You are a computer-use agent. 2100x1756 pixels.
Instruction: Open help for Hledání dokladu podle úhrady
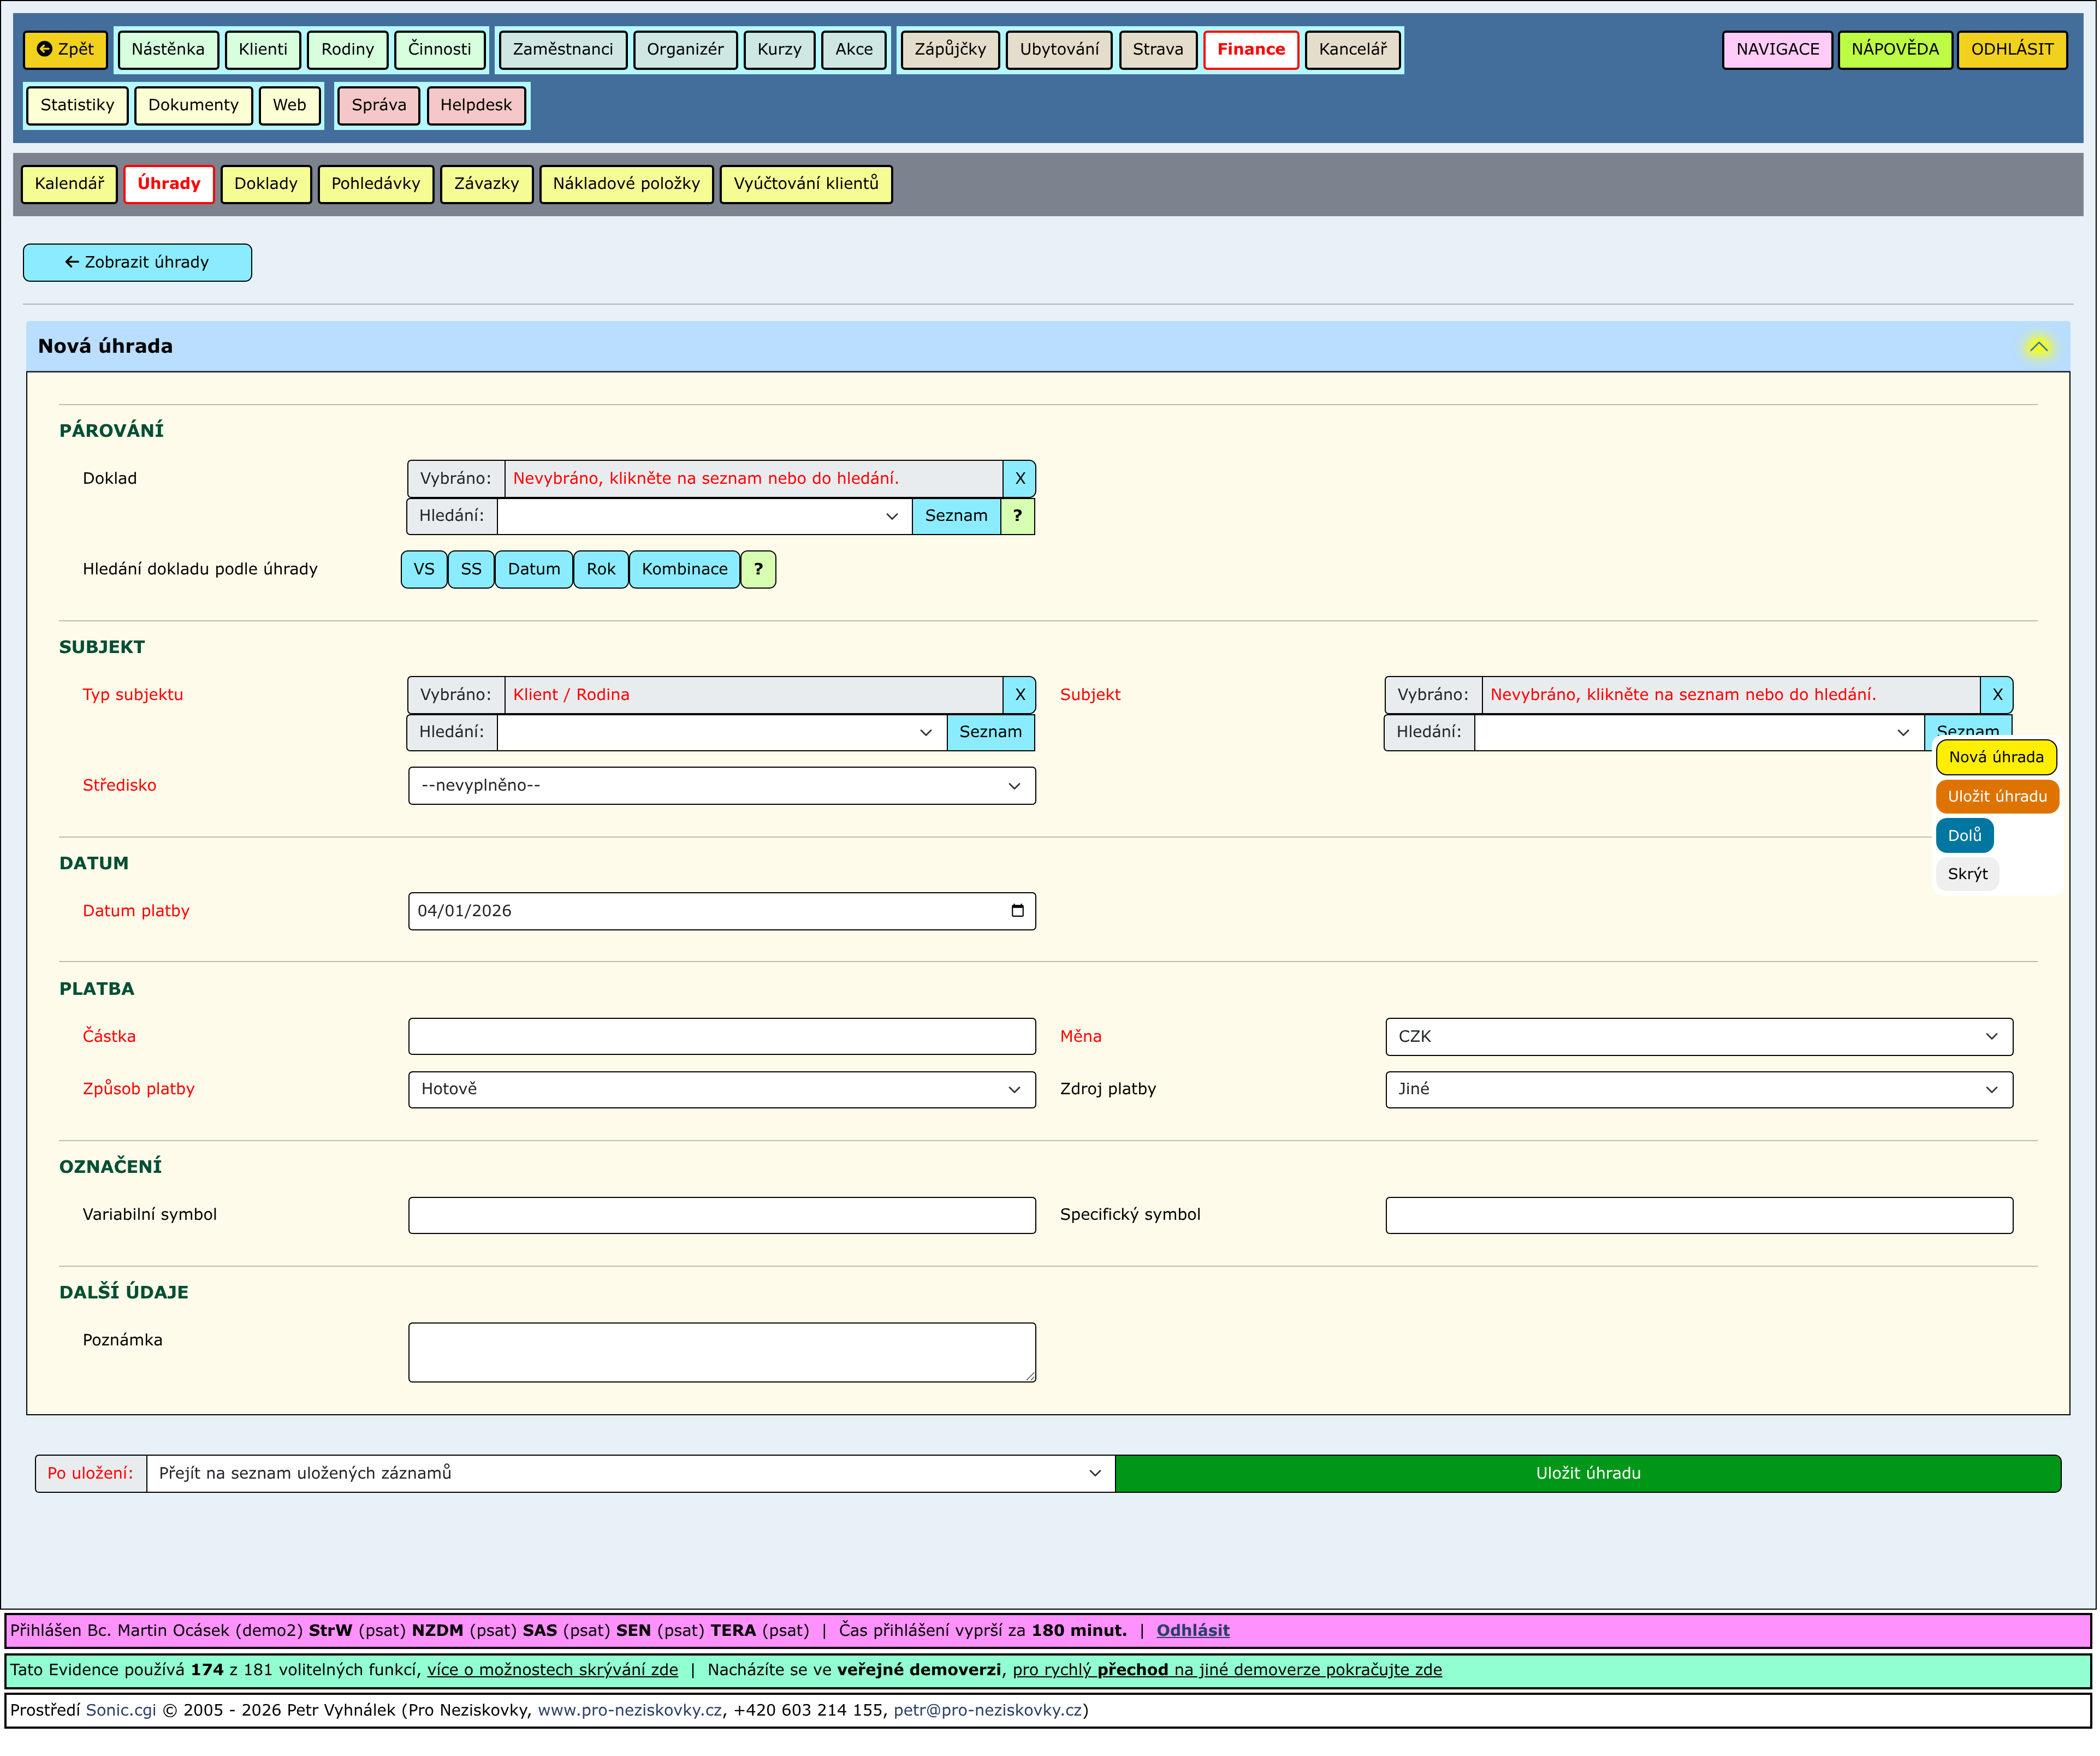758,570
